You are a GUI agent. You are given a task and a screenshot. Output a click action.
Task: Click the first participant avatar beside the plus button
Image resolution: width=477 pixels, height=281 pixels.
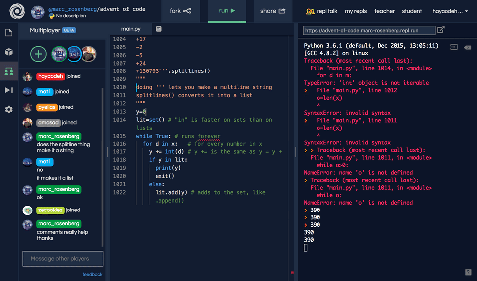(59, 54)
